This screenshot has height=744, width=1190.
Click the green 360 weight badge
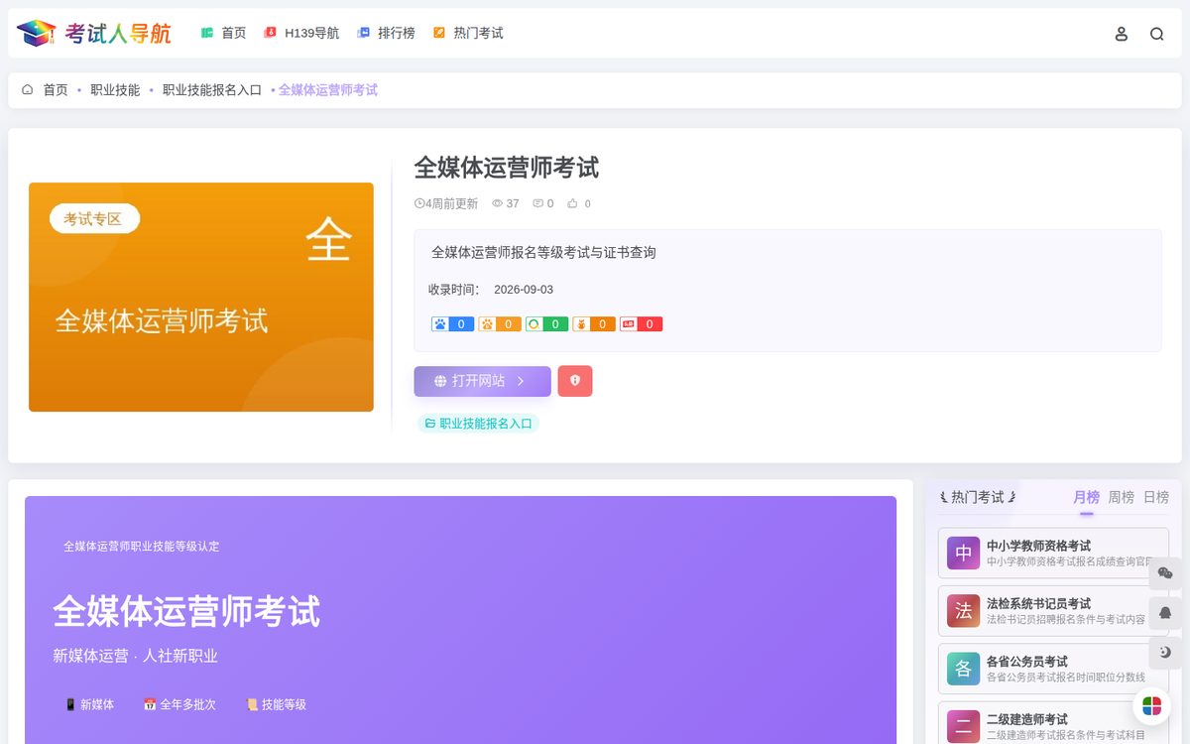(x=546, y=324)
